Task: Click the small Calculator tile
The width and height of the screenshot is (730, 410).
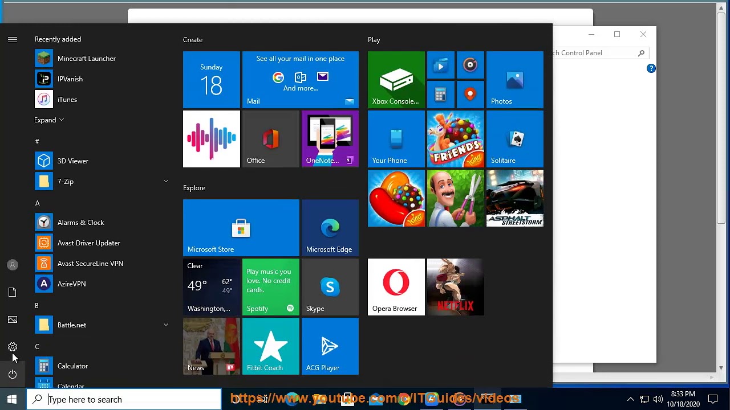Action: pos(441,95)
